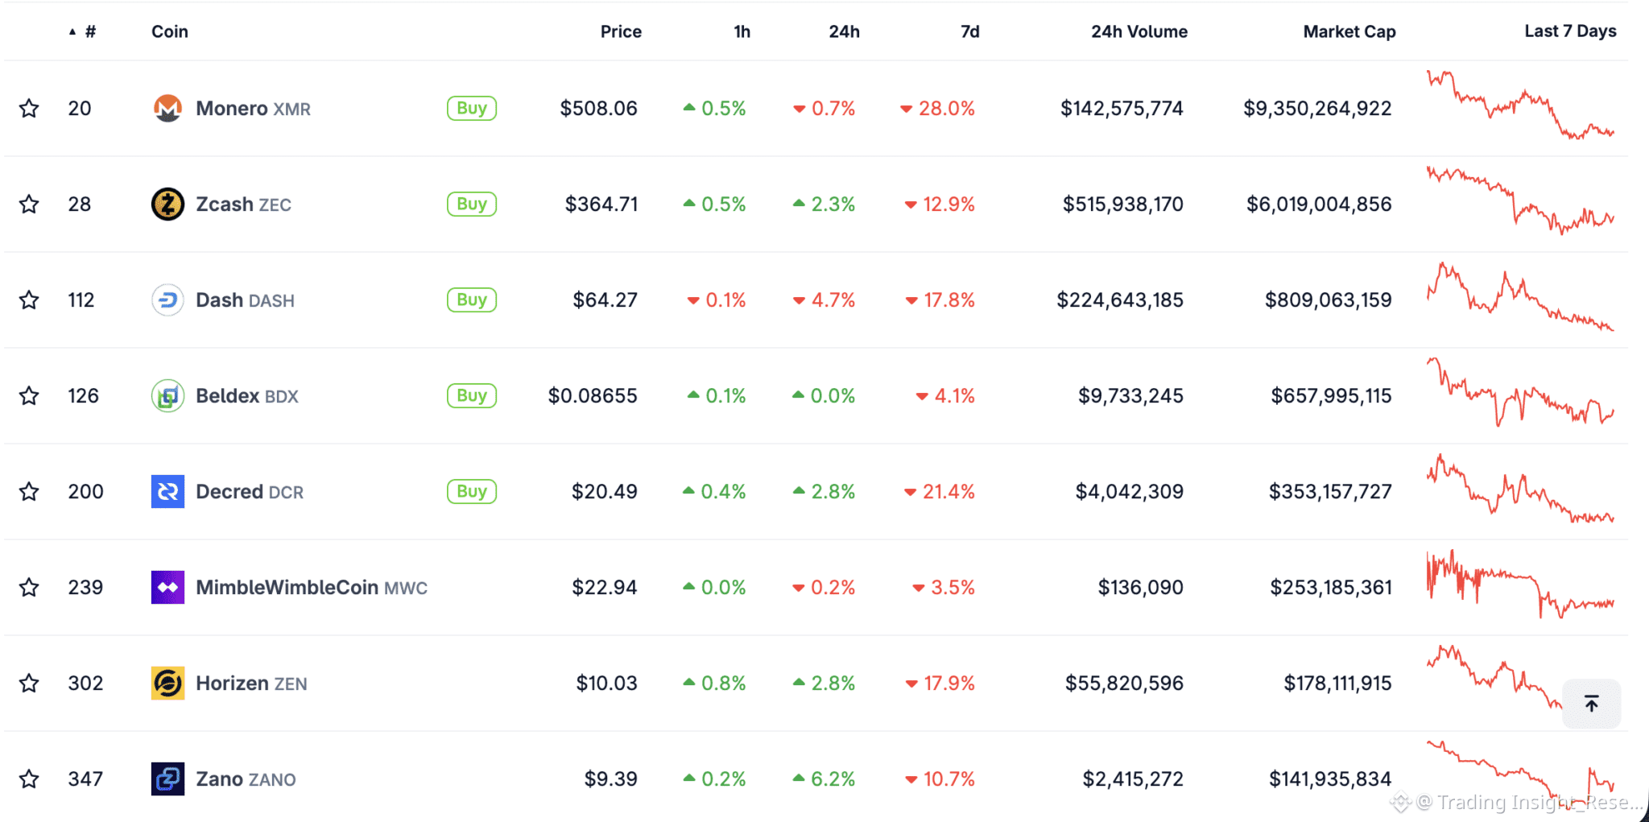The height and width of the screenshot is (822, 1649).
Task: Click the Dash coin logo icon
Action: 167,300
